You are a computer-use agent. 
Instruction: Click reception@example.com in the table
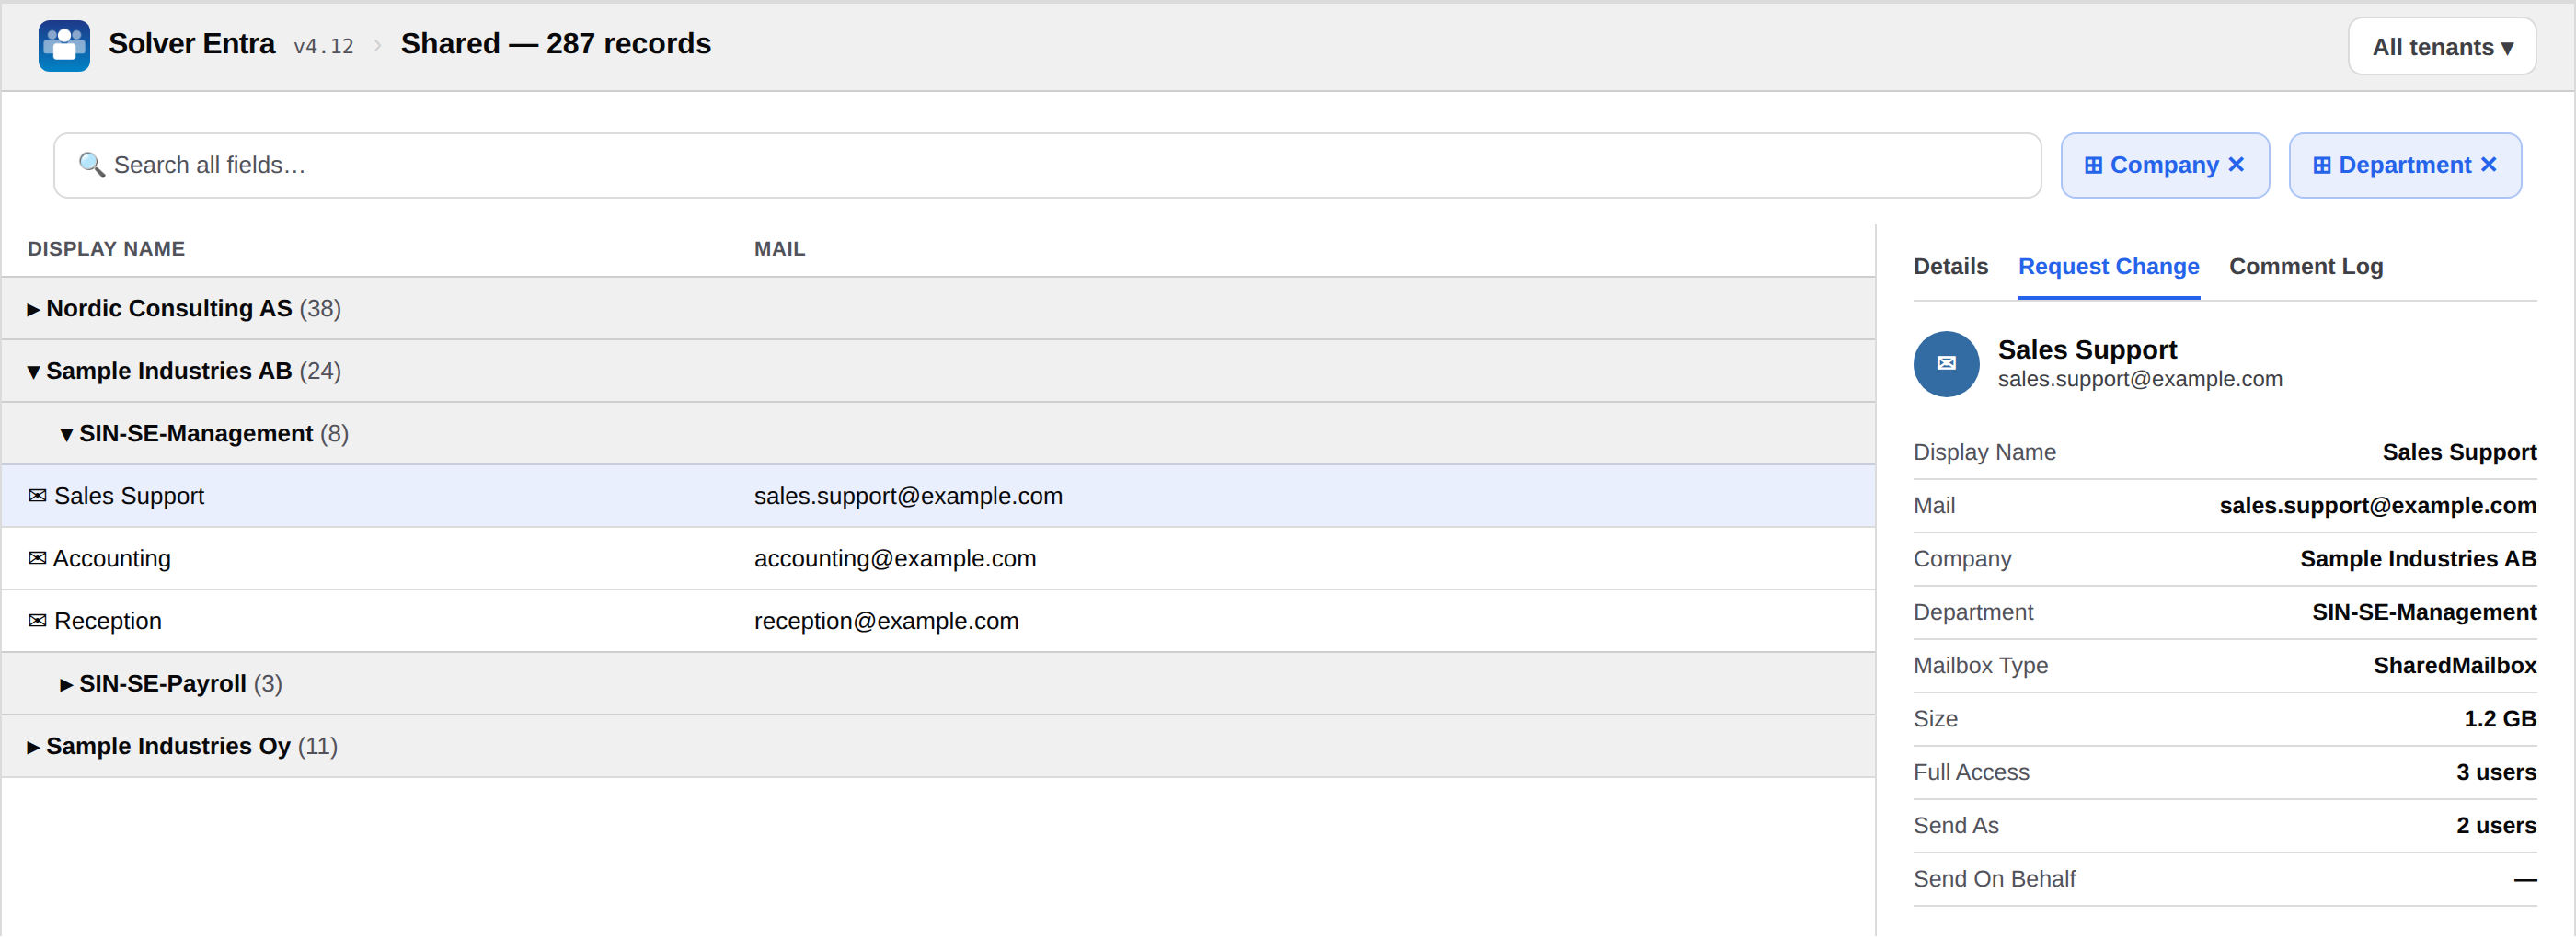885,621
